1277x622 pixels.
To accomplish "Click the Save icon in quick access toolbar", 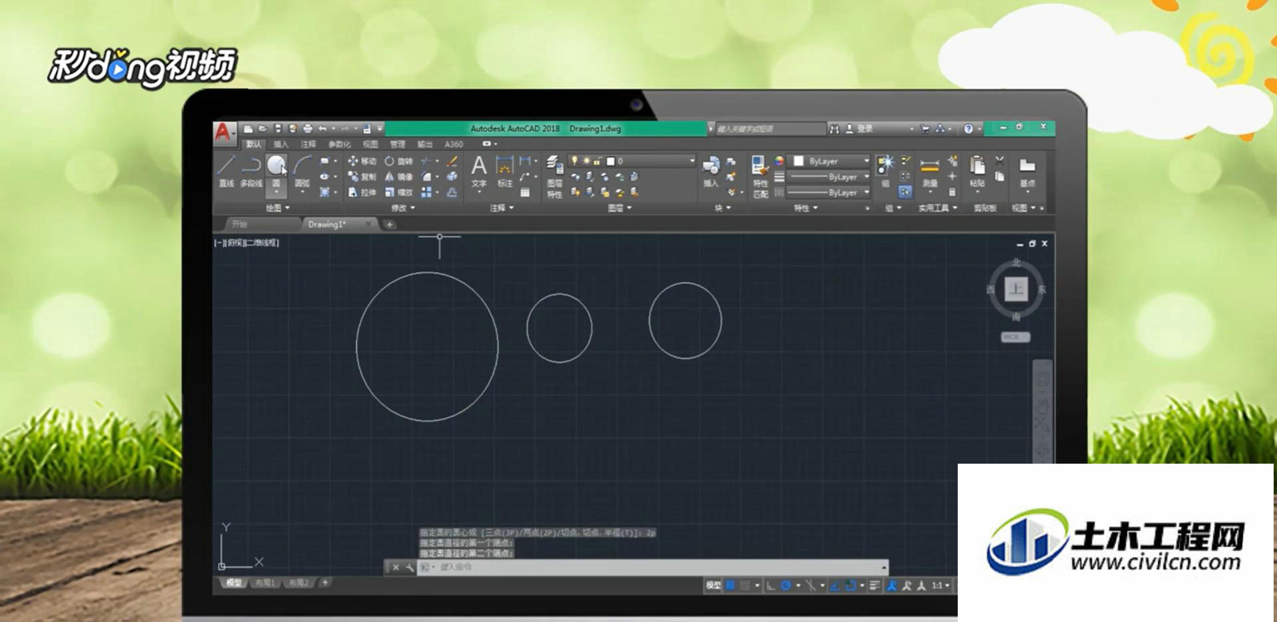I will point(278,128).
